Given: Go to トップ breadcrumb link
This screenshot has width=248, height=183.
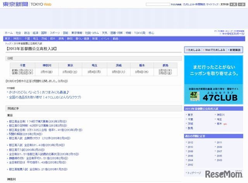Looking at the screenshot, I should 8,43.
